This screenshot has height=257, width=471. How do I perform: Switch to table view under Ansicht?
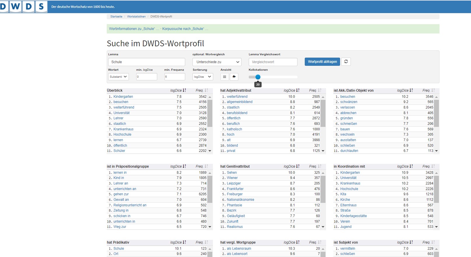225,77
